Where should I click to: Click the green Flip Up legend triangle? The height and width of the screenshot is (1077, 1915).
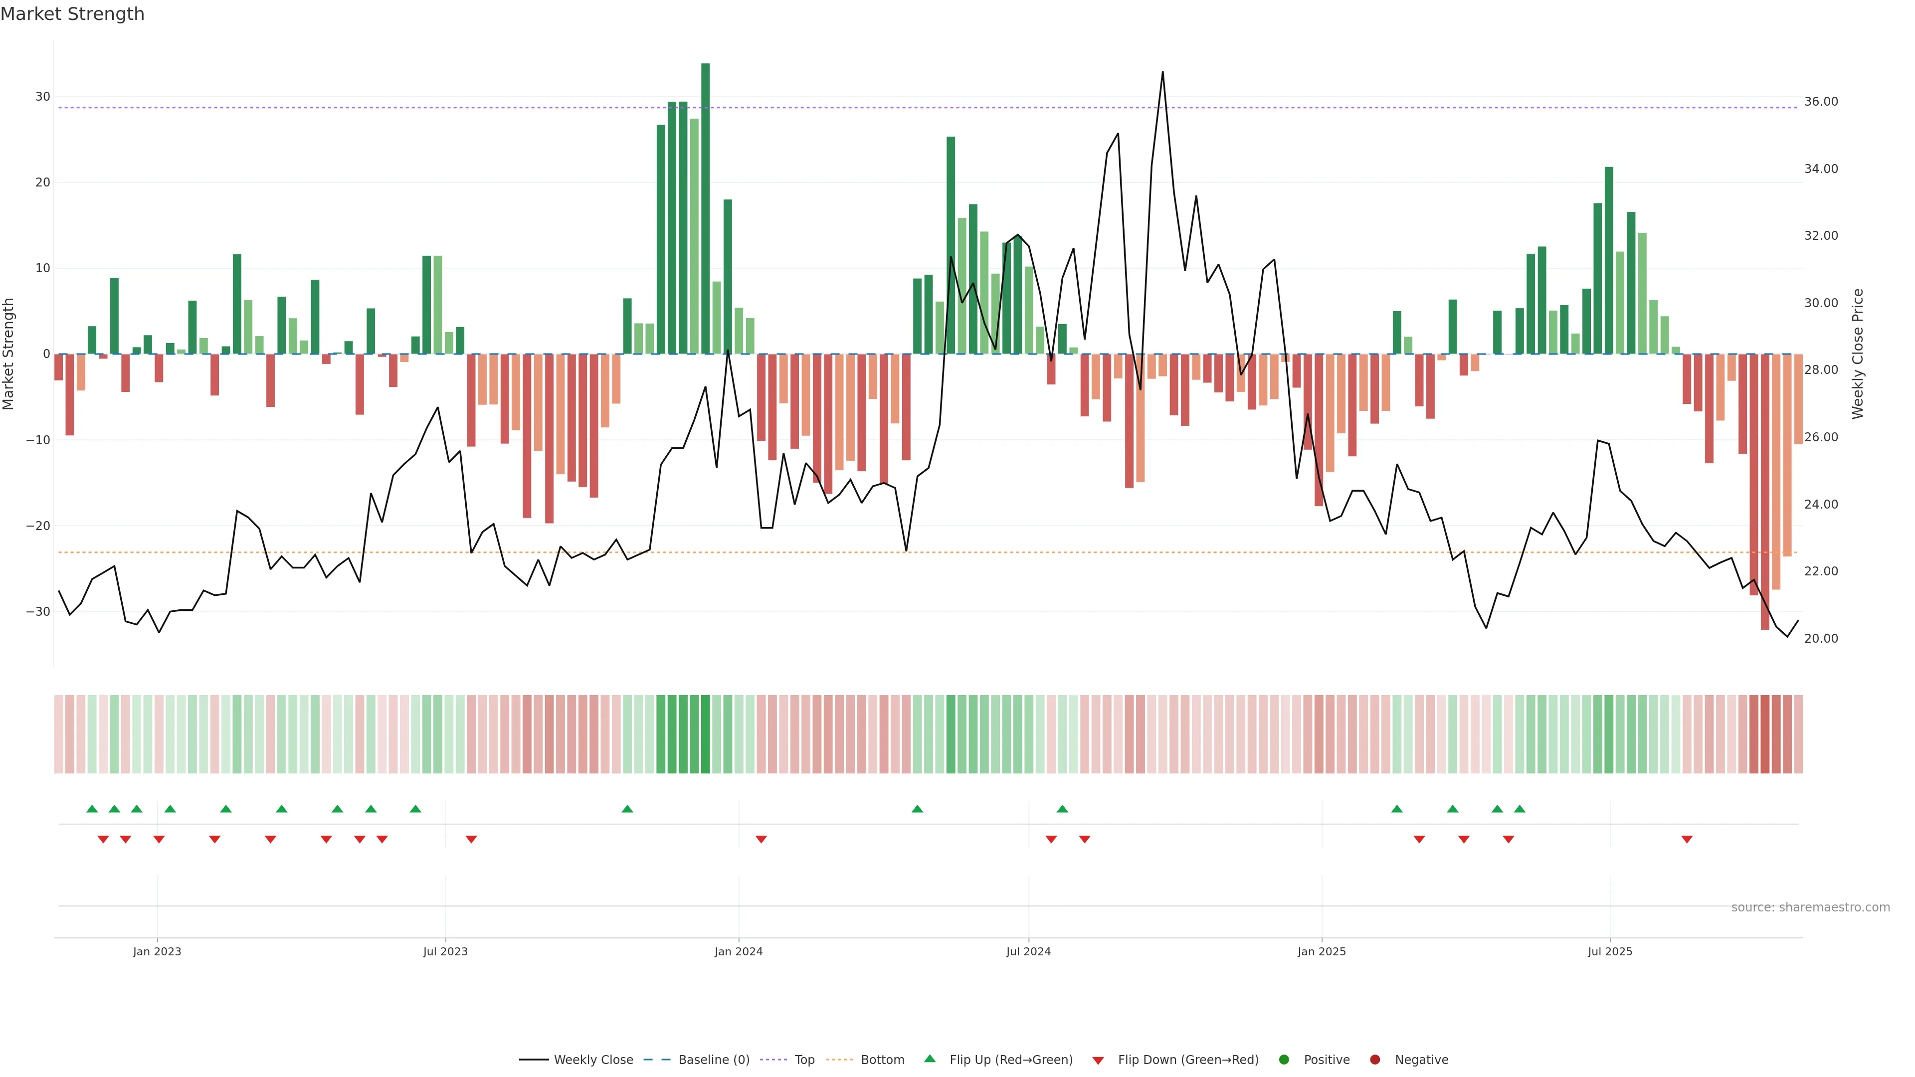[x=929, y=1059]
